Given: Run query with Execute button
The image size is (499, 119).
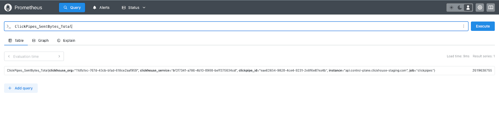Looking at the screenshot, I should (x=482, y=26).
